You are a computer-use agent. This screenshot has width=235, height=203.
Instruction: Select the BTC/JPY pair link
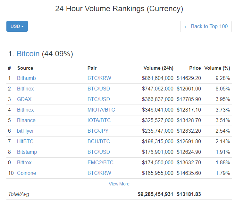98,131
